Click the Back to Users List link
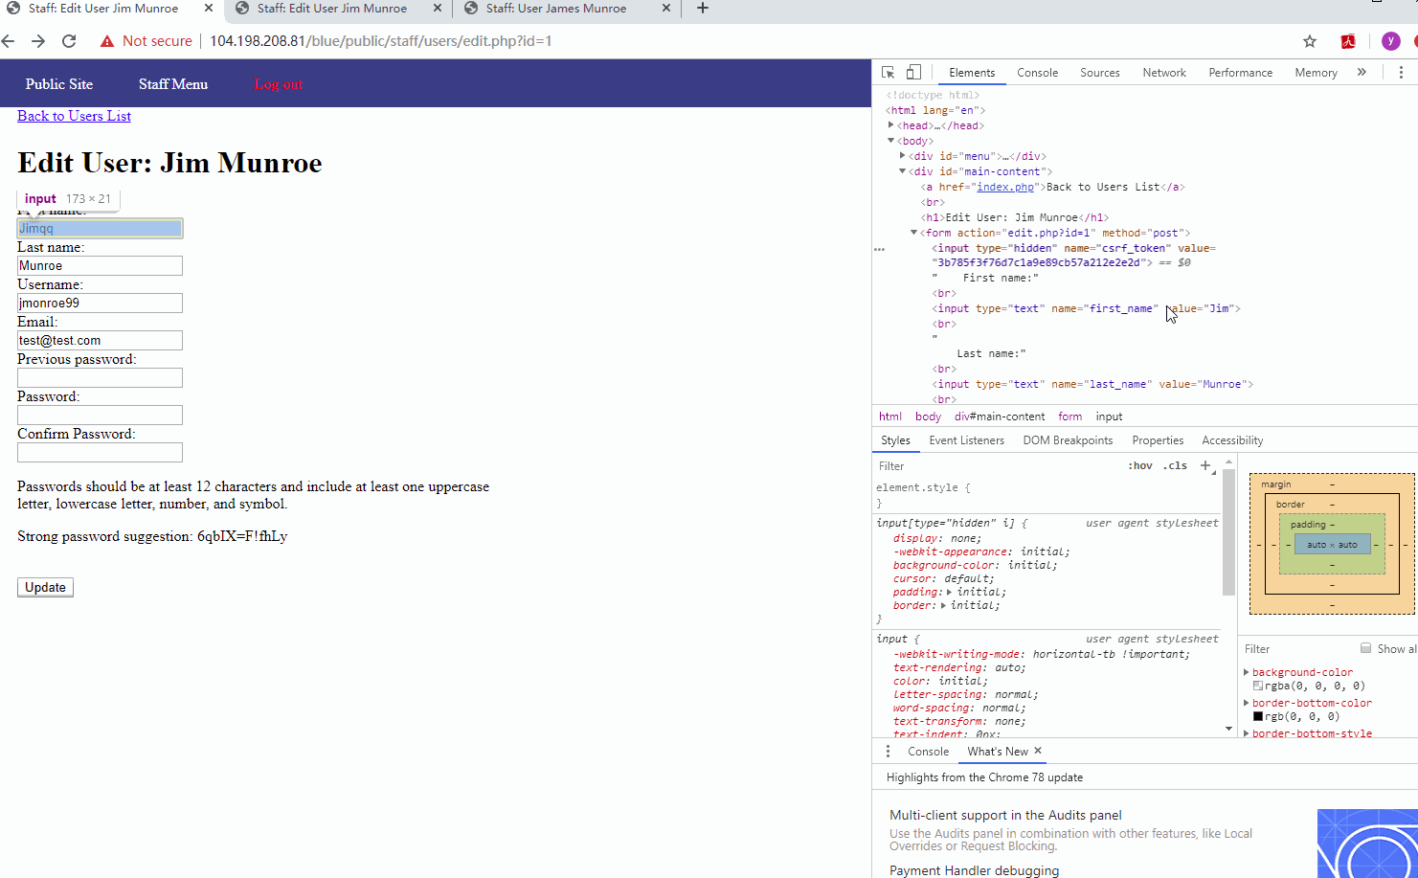This screenshot has height=878, width=1418. tap(74, 116)
